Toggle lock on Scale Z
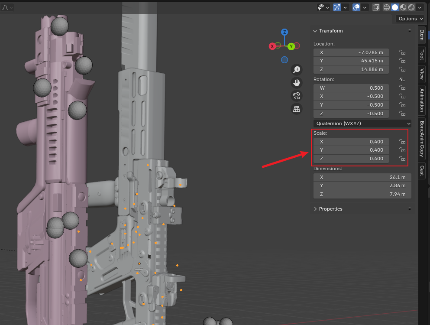This screenshot has height=325, width=430. pyautogui.click(x=402, y=159)
